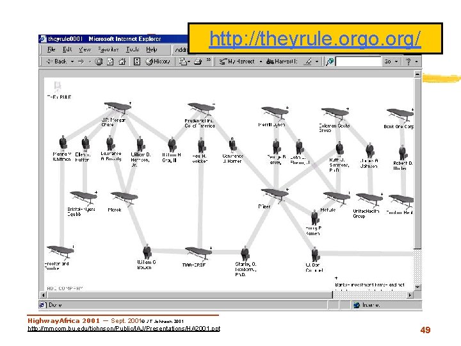Select the Procter and Gamble table
Screen dimensions: 461x346
coord(60,252)
